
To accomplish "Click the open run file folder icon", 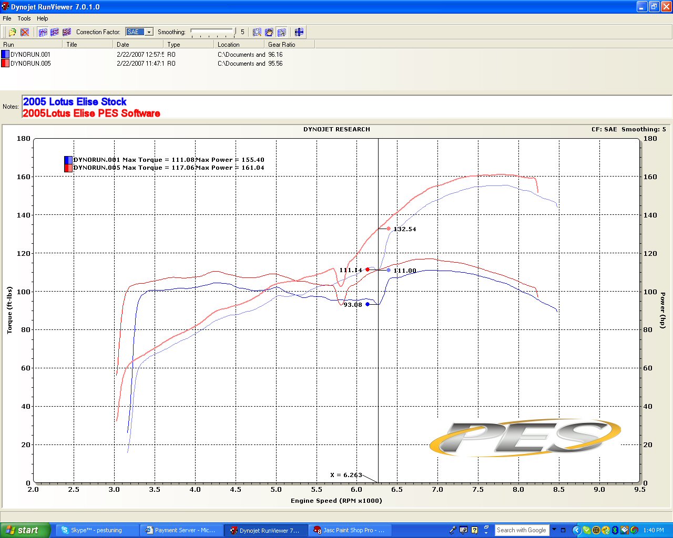I will (x=13, y=32).
